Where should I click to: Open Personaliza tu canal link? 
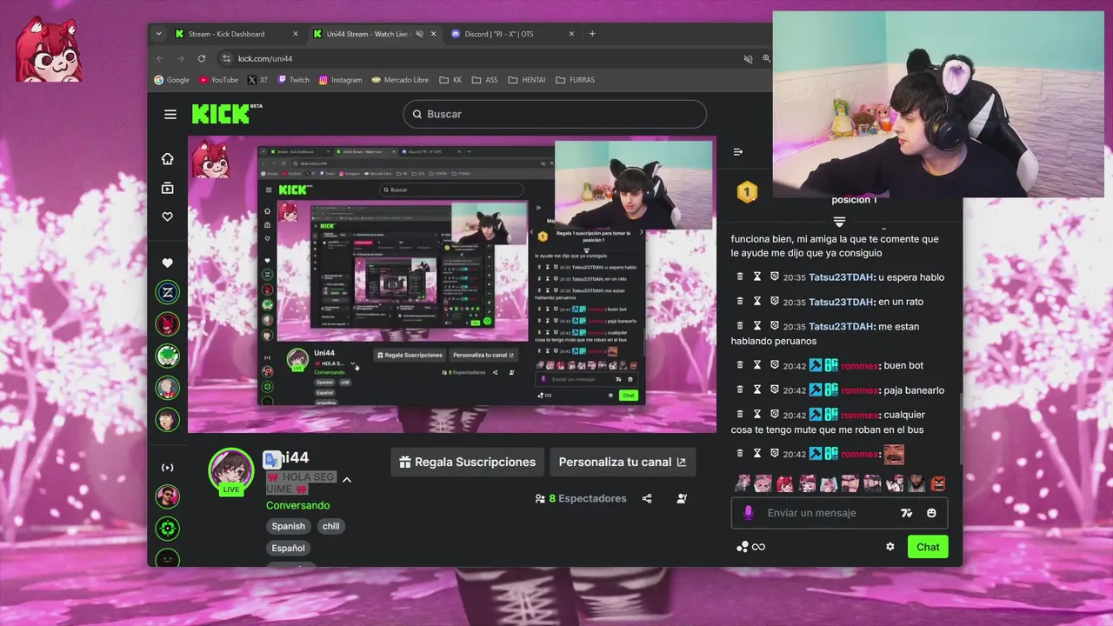623,462
